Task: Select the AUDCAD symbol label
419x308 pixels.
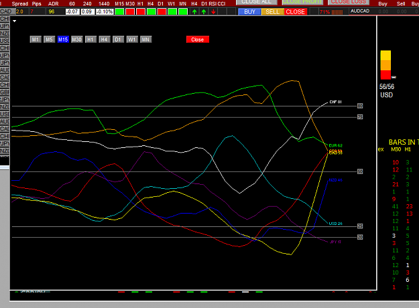Action: pos(360,11)
